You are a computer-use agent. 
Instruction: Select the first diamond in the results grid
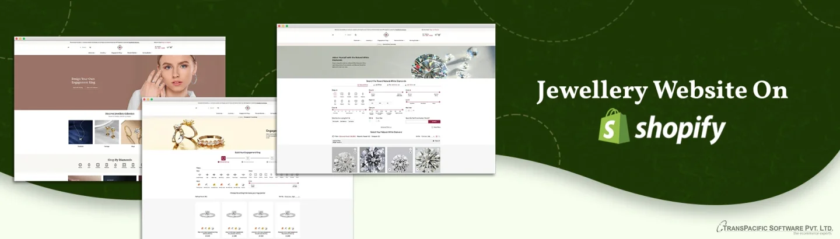tap(344, 159)
